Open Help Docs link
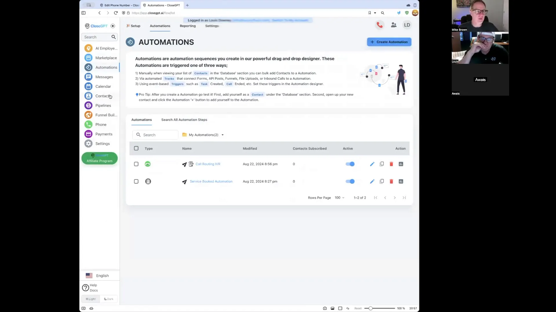 [90, 288]
